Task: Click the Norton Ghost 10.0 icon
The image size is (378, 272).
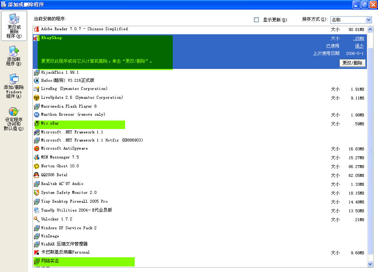Action: coord(37,166)
